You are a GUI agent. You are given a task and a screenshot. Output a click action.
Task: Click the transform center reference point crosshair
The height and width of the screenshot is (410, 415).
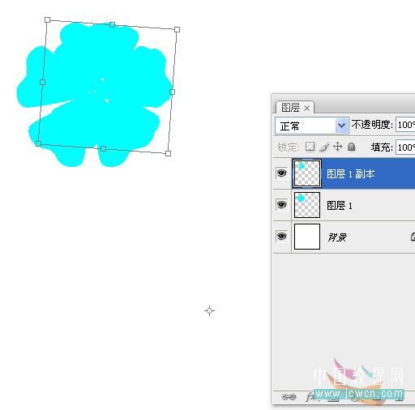209,310
